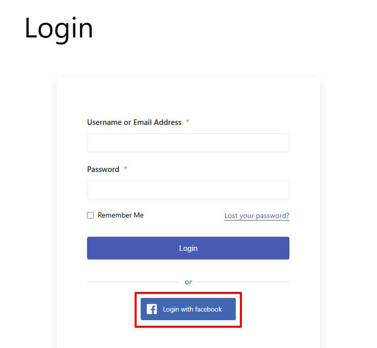Click the divider line right of "or"
The image size is (377, 348).
[243, 282]
